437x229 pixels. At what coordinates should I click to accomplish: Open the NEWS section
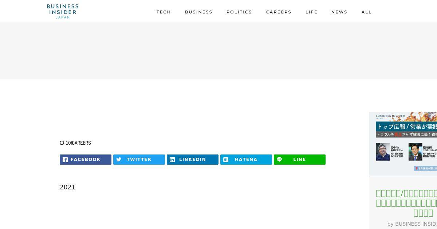(x=339, y=12)
